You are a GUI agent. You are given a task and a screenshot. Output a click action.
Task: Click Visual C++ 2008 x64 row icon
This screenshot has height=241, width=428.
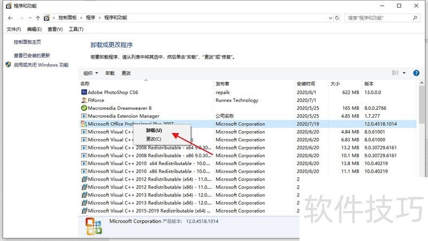click(x=84, y=148)
